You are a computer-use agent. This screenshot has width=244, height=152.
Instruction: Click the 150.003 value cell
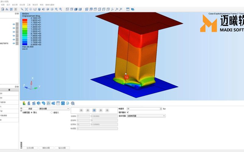point(9,116)
